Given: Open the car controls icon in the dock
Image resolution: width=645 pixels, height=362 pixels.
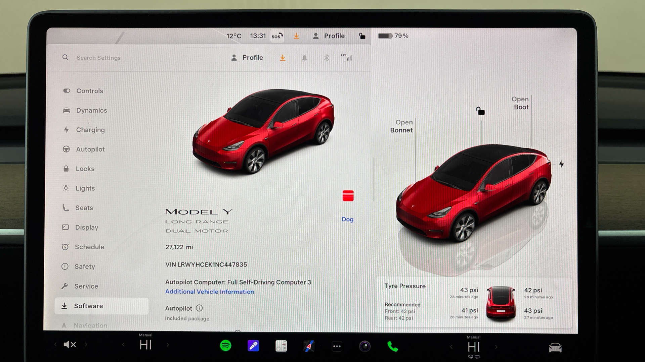Looking at the screenshot, I should tap(555, 348).
